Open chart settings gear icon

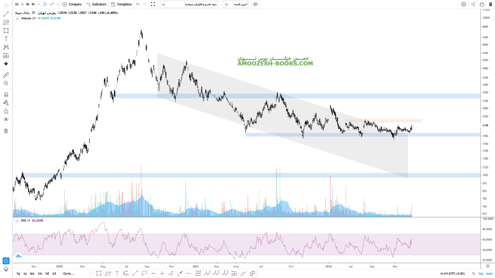point(464,4)
